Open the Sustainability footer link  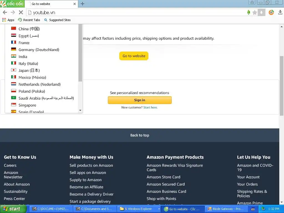pyautogui.click(x=16, y=191)
